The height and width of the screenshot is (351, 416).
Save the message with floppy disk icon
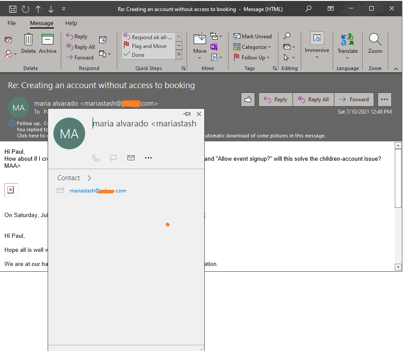[13, 9]
